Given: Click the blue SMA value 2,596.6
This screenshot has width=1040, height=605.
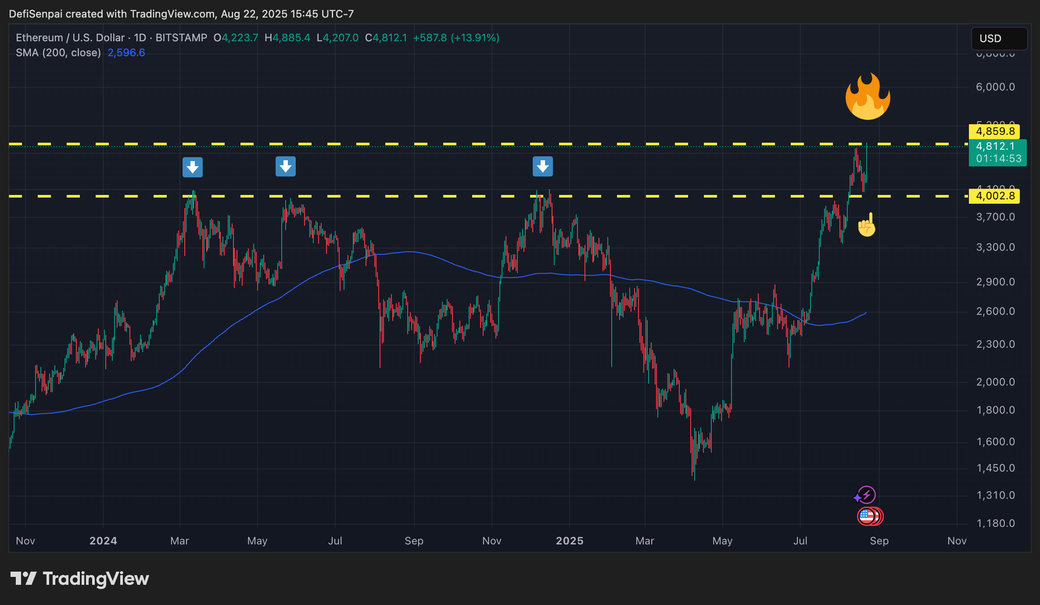Looking at the screenshot, I should [x=126, y=53].
